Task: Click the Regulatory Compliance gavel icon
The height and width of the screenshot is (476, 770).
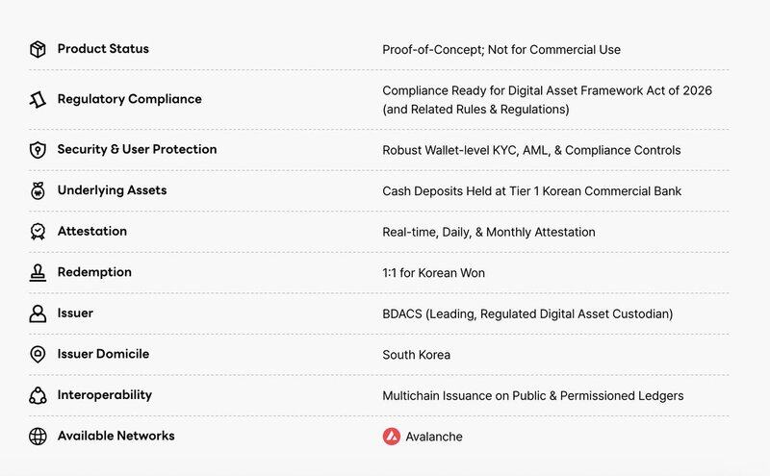Action: 38,100
